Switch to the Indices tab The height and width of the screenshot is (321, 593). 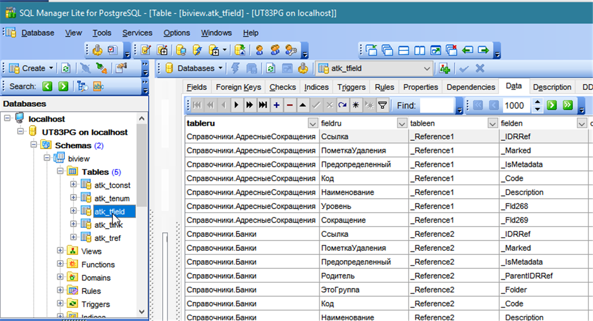click(x=316, y=87)
